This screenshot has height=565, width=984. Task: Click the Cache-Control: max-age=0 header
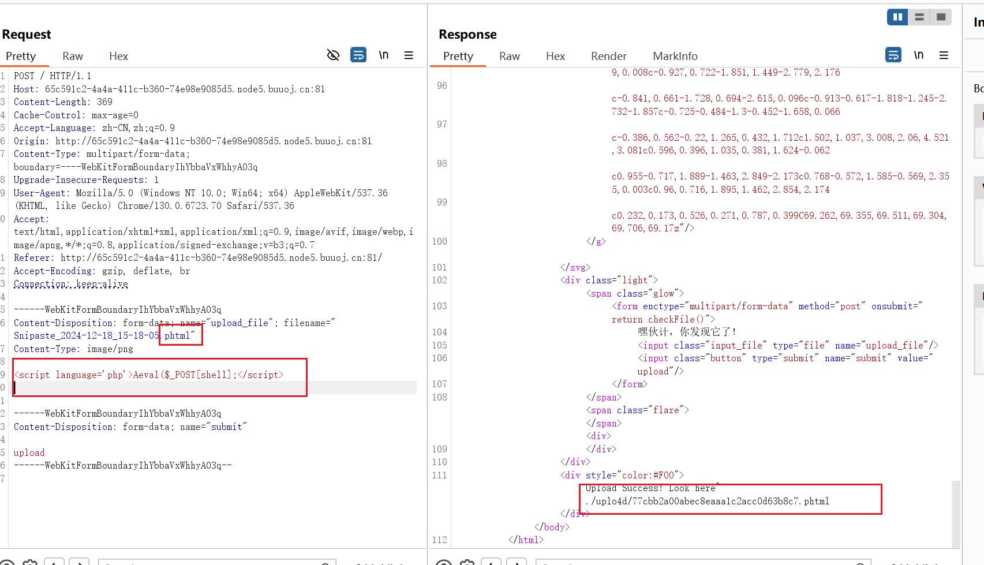[76, 115]
